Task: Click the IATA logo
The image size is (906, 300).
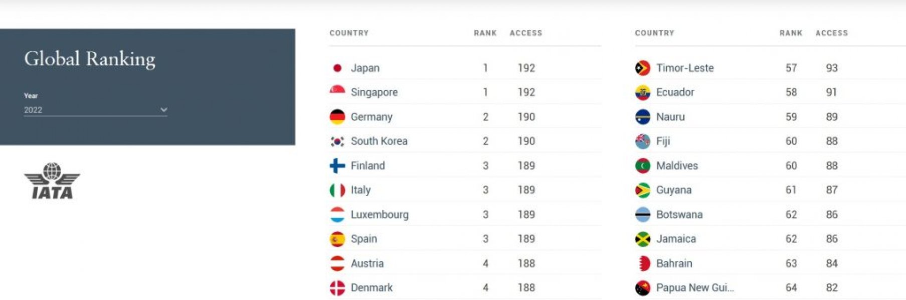Action: coord(52,181)
